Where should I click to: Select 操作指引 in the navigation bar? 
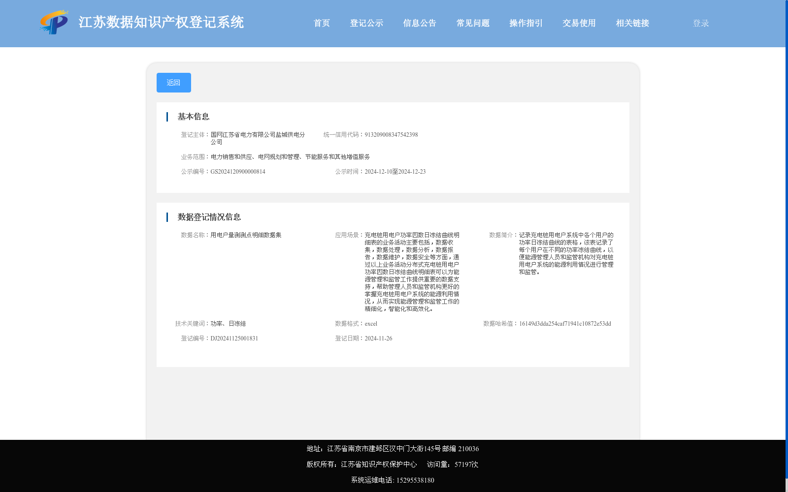coord(526,23)
